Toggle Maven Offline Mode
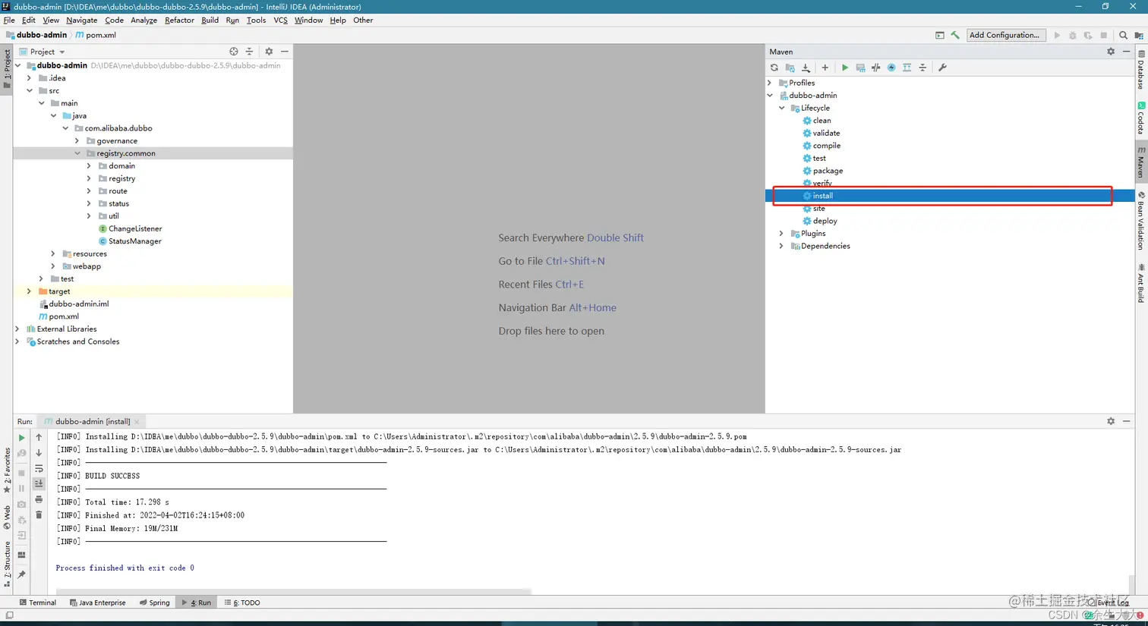The width and height of the screenshot is (1148, 626). [876, 68]
